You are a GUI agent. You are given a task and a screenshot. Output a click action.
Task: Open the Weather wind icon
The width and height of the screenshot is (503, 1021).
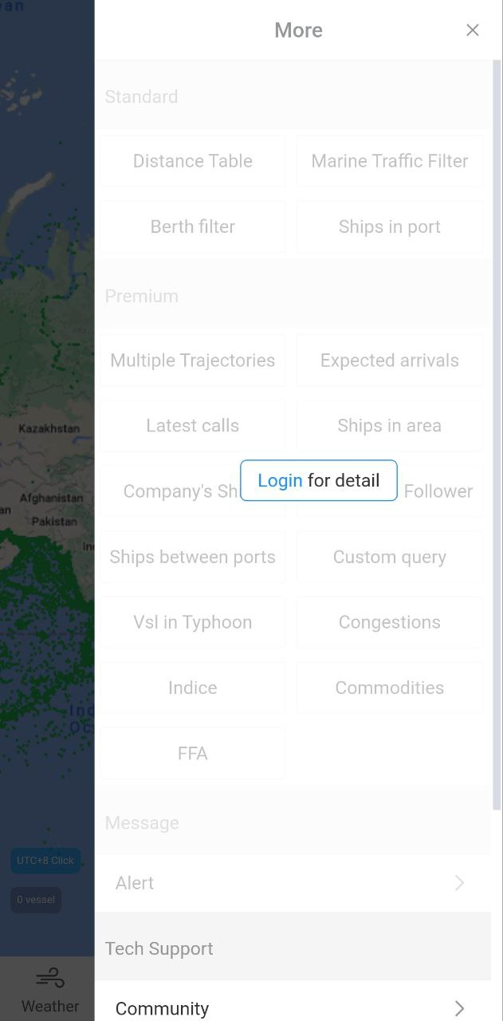pos(49,978)
